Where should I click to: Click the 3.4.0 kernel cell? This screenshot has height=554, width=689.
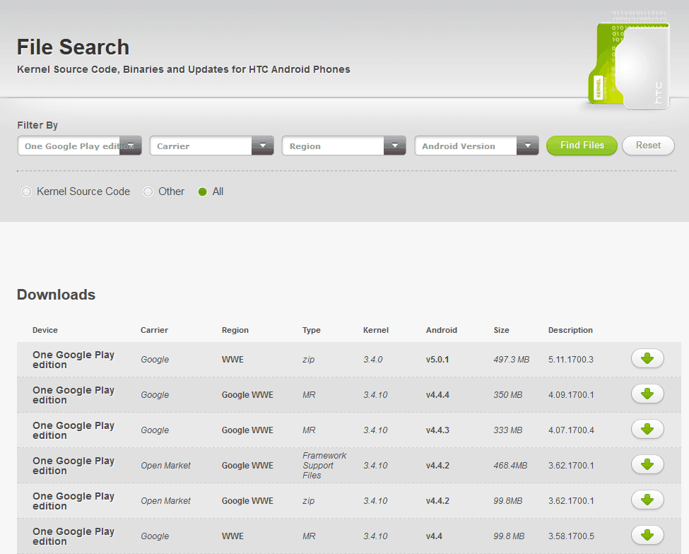coord(372,360)
